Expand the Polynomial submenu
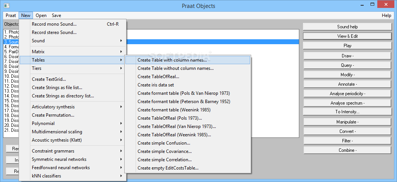The image size is (397, 182). point(73,123)
